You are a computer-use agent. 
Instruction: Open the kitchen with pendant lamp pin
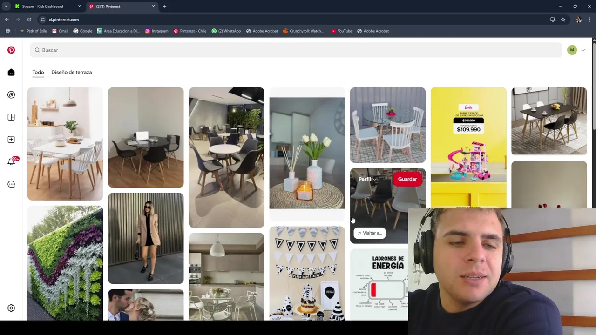point(226,276)
